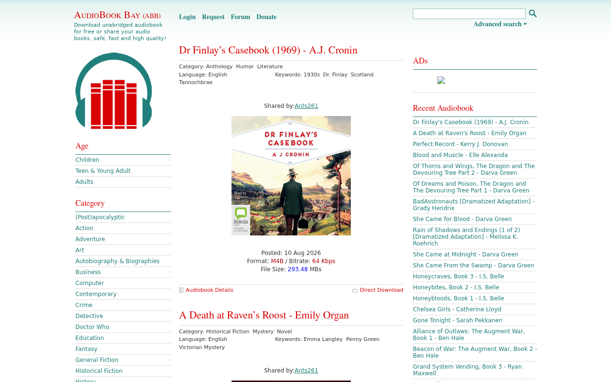
Task: Open the (Post)apocalyptic category
Action: [100, 217]
